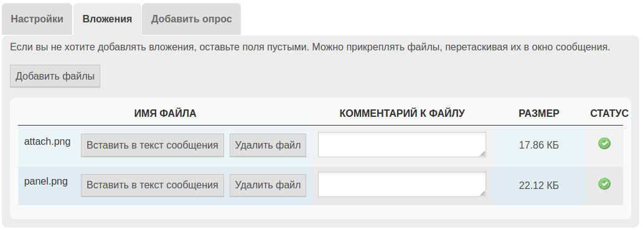Viewport: 643px width, 230px height.
Task: Click the Добавить файлы button
Action: [55, 76]
